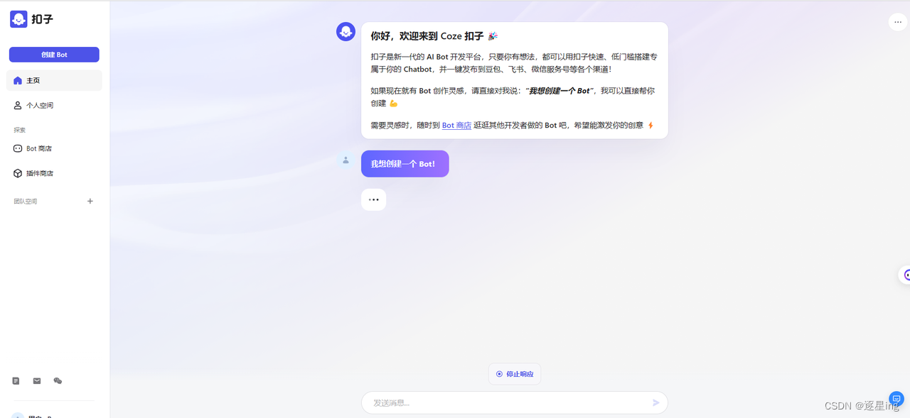Image resolution: width=910 pixels, height=418 pixels.
Task: Click the 团队空间 section label
Action: [x=26, y=202]
